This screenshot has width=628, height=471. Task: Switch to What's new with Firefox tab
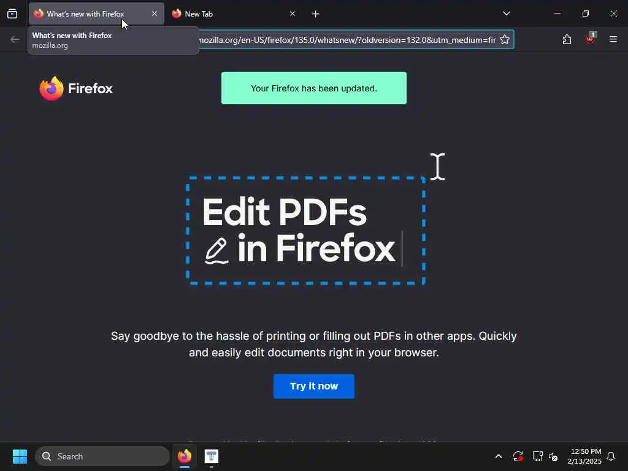pyautogui.click(x=96, y=14)
